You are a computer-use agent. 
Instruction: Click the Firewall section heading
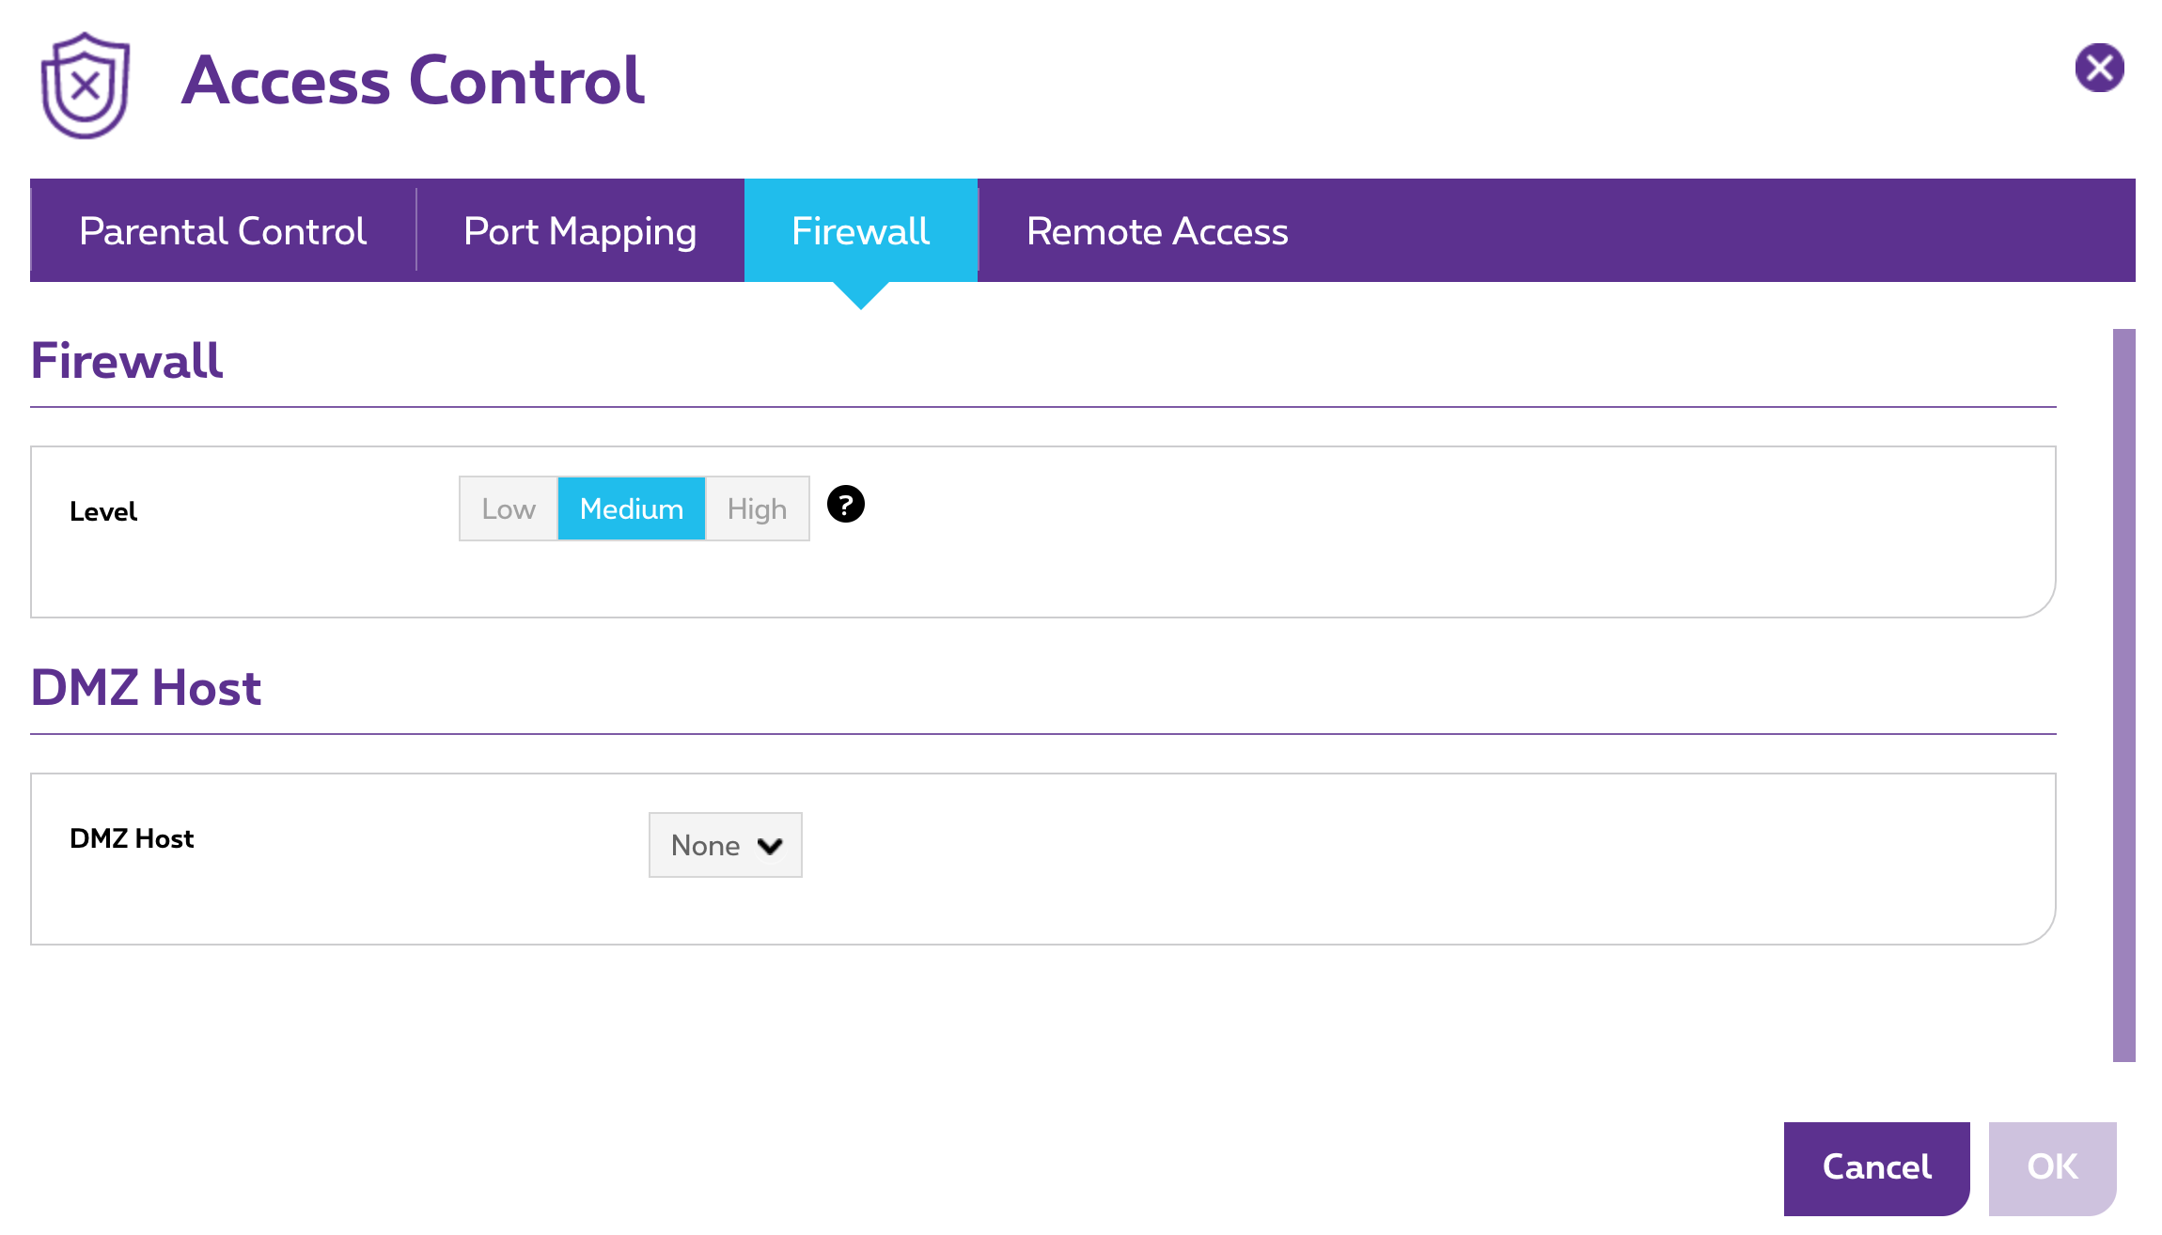point(127,360)
